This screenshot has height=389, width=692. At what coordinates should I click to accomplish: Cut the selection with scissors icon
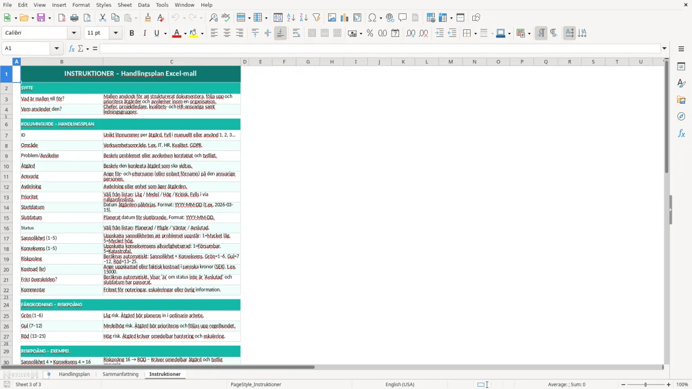click(103, 18)
